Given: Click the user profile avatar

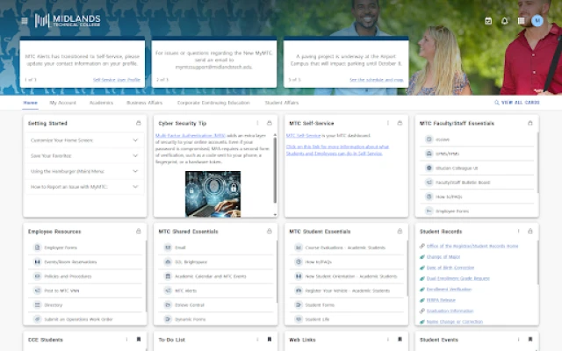Looking at the screenshot, I should [x=537, y=20].
